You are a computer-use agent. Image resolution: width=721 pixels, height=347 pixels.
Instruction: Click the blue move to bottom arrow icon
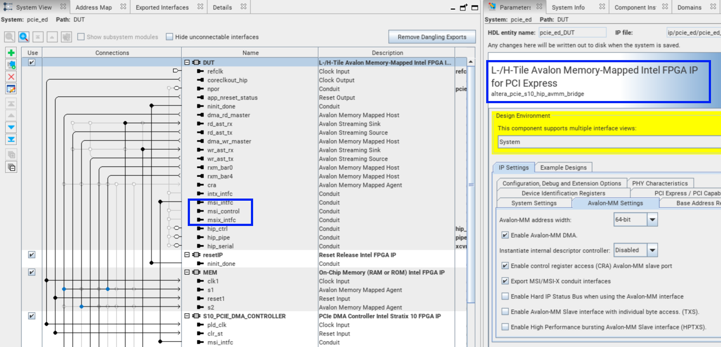(x=11, y=140)
